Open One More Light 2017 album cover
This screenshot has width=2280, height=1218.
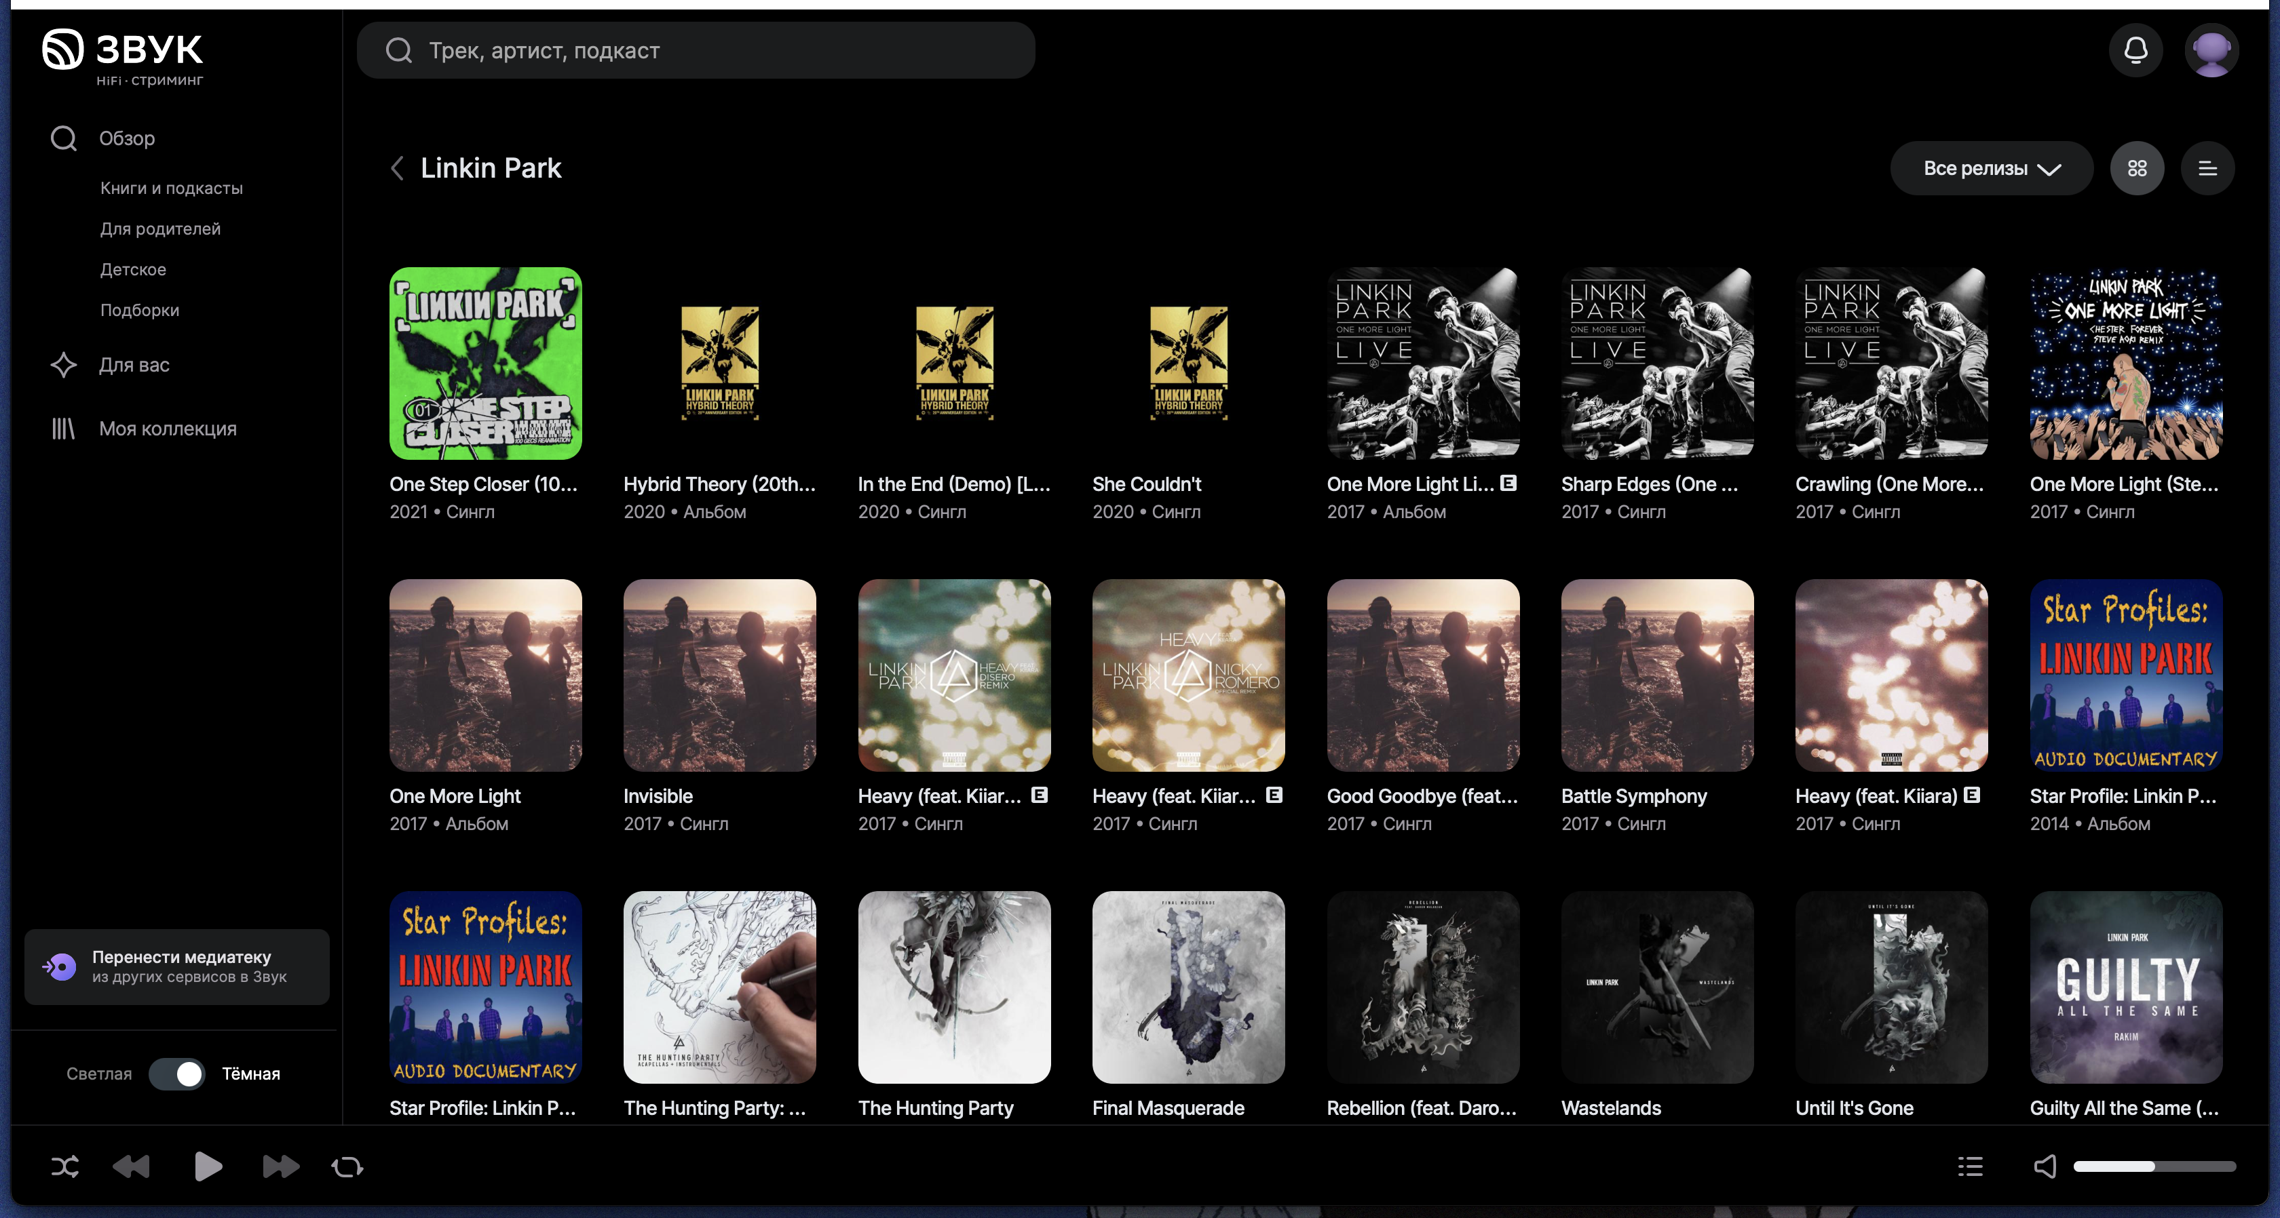(485, 675)
